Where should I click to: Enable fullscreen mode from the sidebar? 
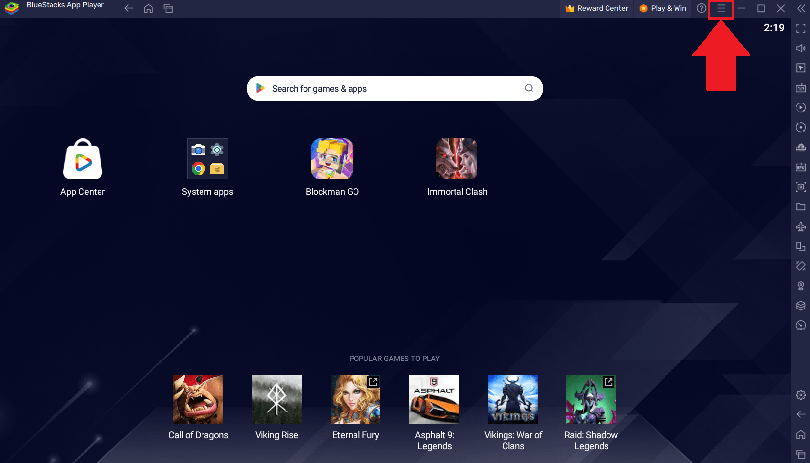(801, 28)
